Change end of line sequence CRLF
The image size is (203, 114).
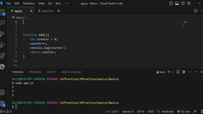point(151,111)
